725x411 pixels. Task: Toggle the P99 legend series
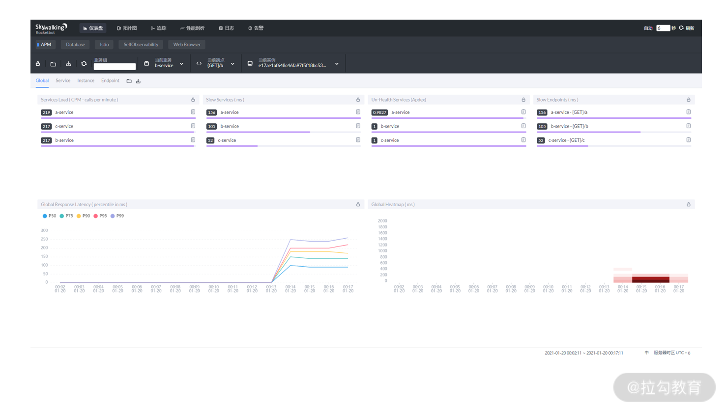click(117, 216)
